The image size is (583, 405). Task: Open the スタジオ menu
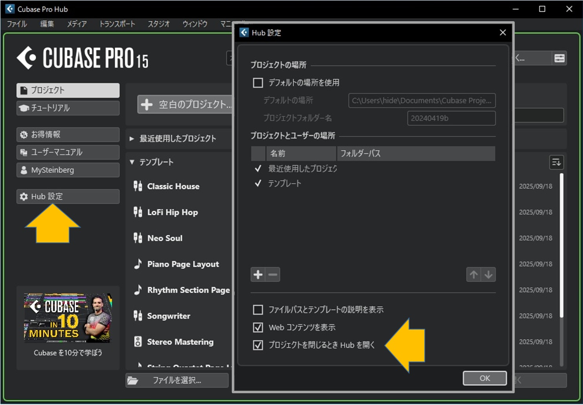[x=158, y=24]
